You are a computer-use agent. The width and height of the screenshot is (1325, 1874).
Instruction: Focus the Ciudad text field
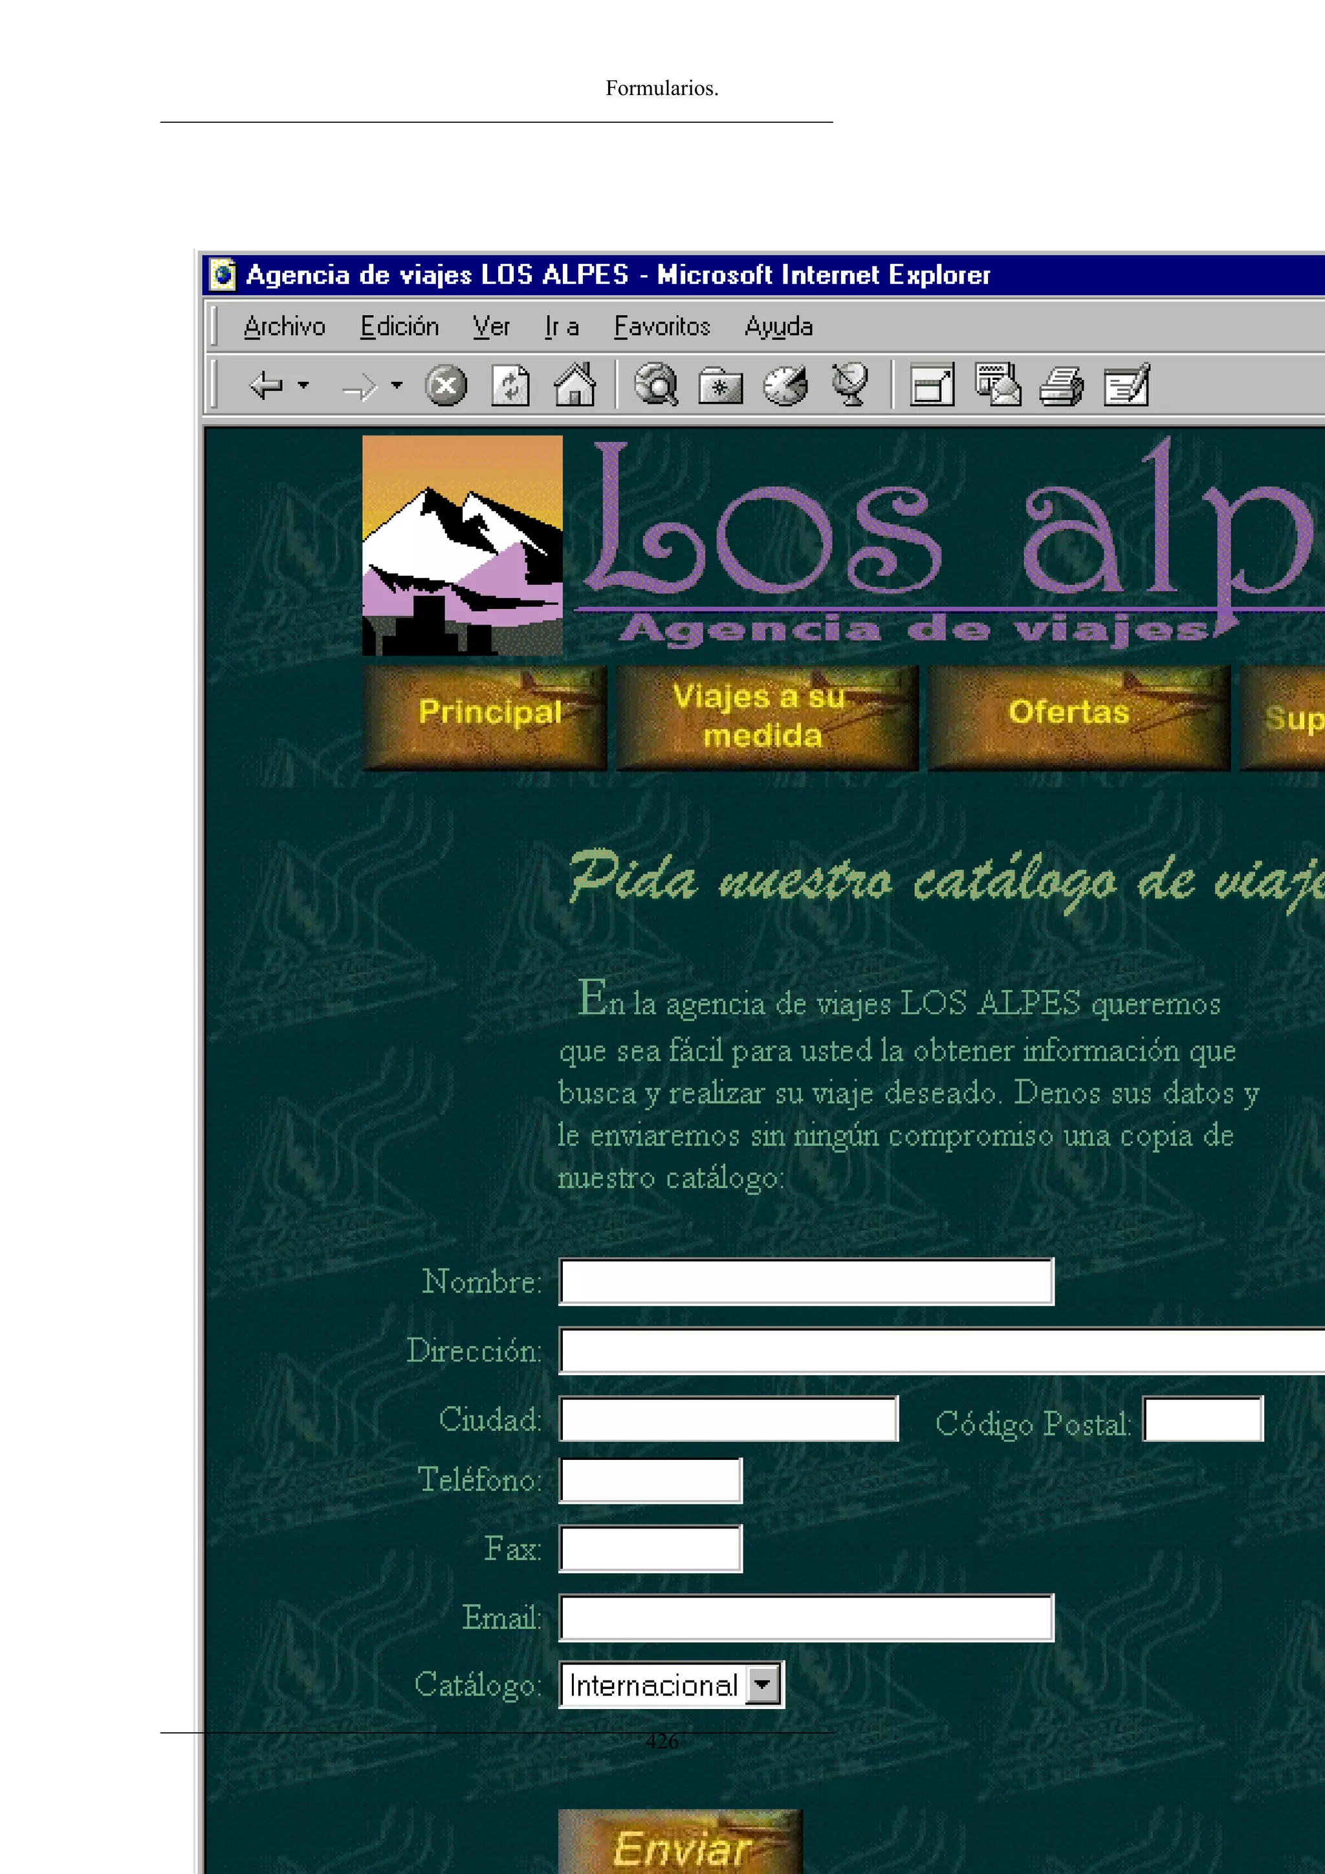728,1418
